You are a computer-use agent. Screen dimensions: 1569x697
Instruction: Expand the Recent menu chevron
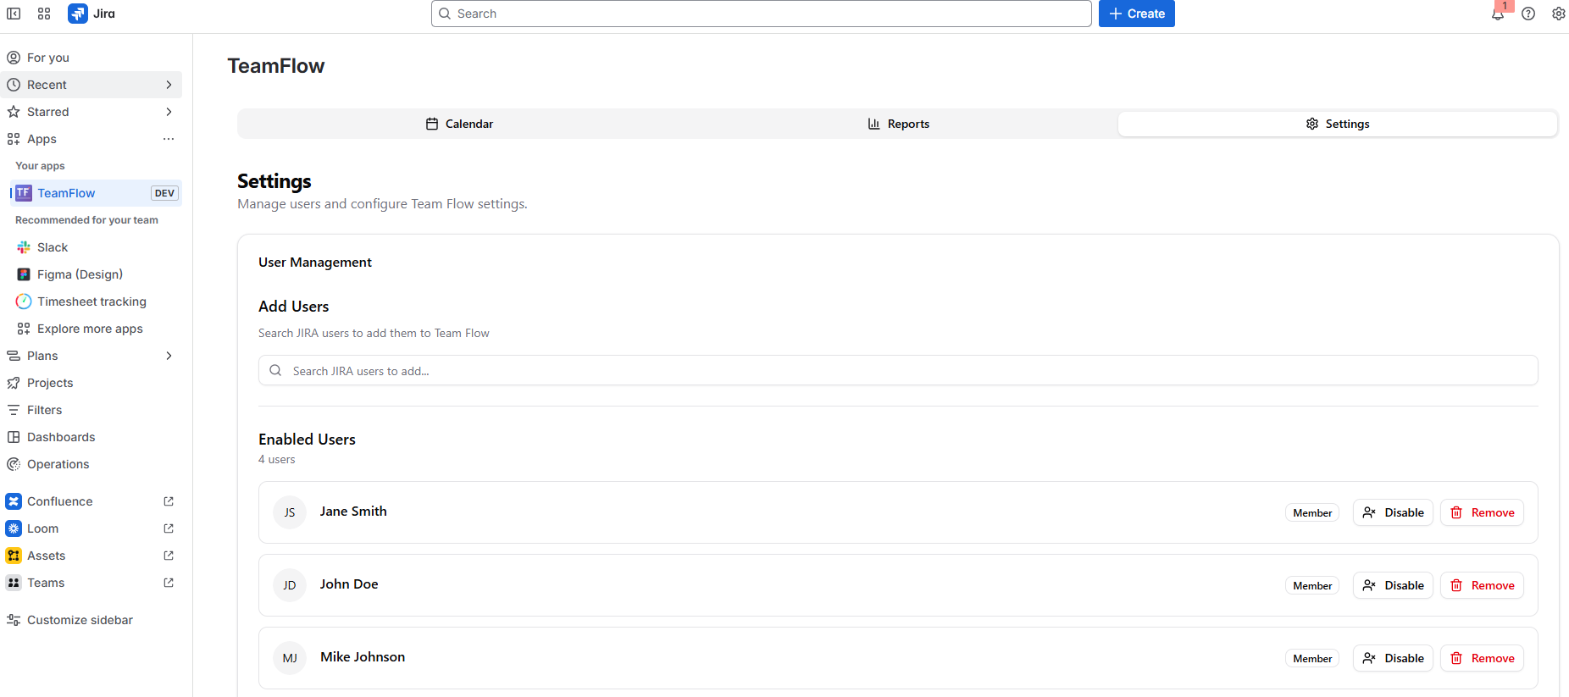click(x=169, y=85)
